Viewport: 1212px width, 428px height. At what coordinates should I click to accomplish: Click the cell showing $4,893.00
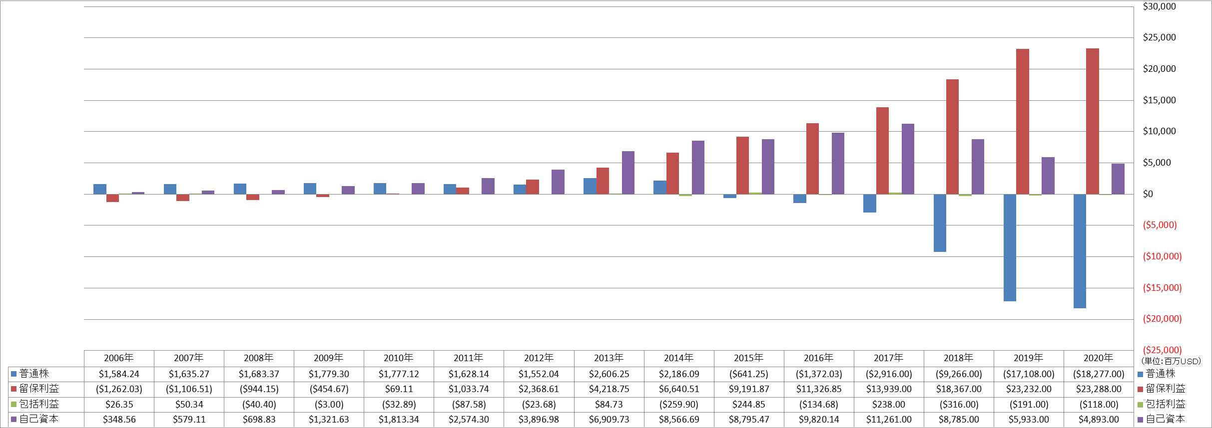pyautogui.click(x=1099, y=419)
